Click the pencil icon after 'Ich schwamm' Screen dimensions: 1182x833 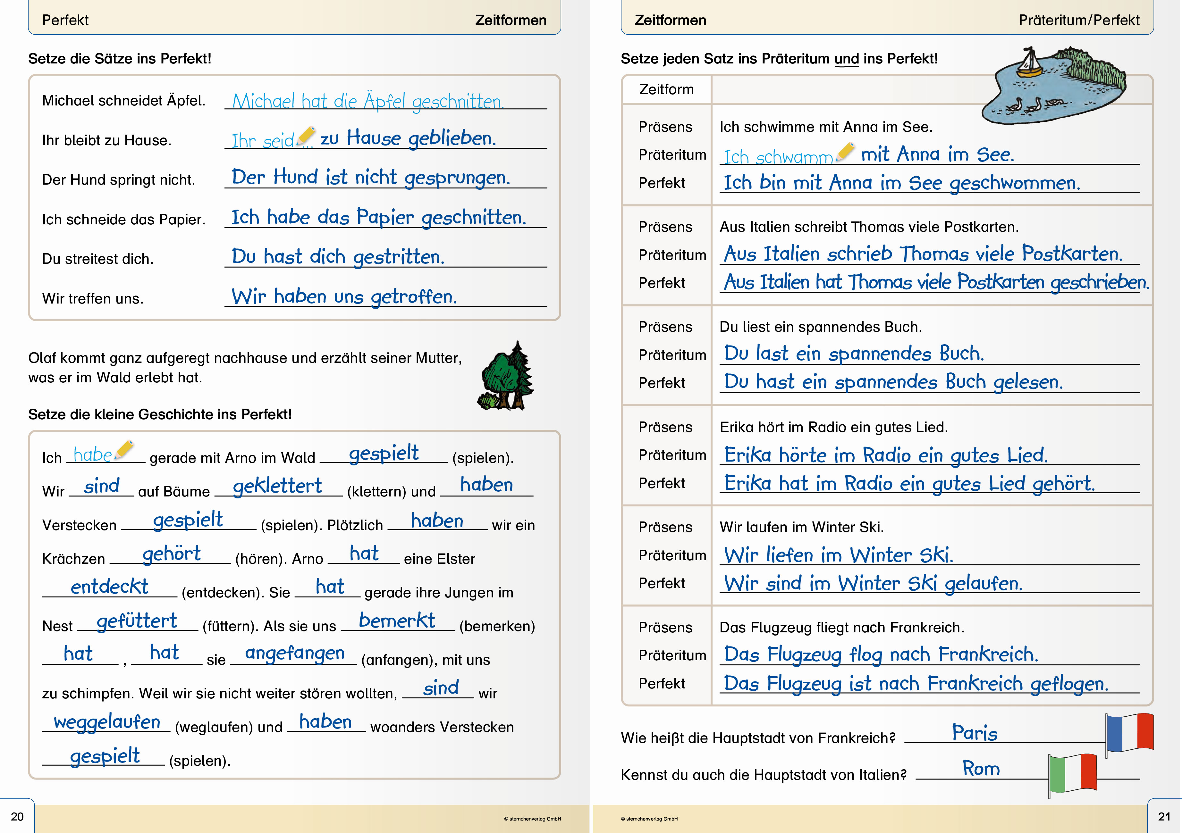click(x=845, y=152)
